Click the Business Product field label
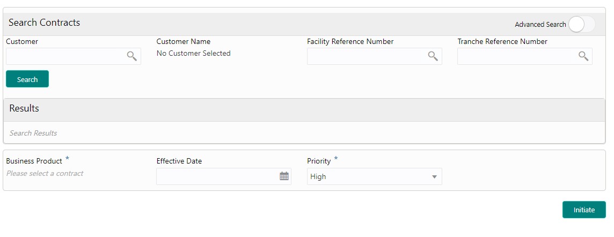Viewport: 614px width, 237px height. (34, 161)
